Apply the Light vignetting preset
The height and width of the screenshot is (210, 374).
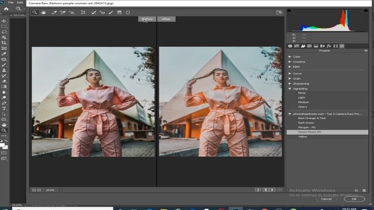(x=302, y=97)
